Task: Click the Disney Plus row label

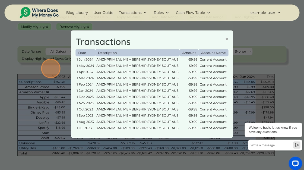Action: 40,112
